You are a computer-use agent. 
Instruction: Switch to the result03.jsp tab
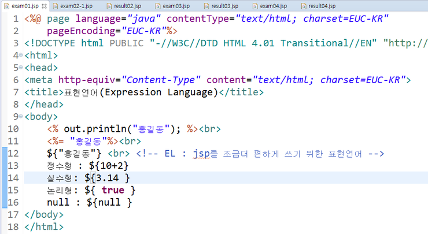[x=221, y=6]
